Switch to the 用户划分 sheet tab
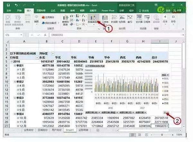193x142 pixels. point(57,130)
